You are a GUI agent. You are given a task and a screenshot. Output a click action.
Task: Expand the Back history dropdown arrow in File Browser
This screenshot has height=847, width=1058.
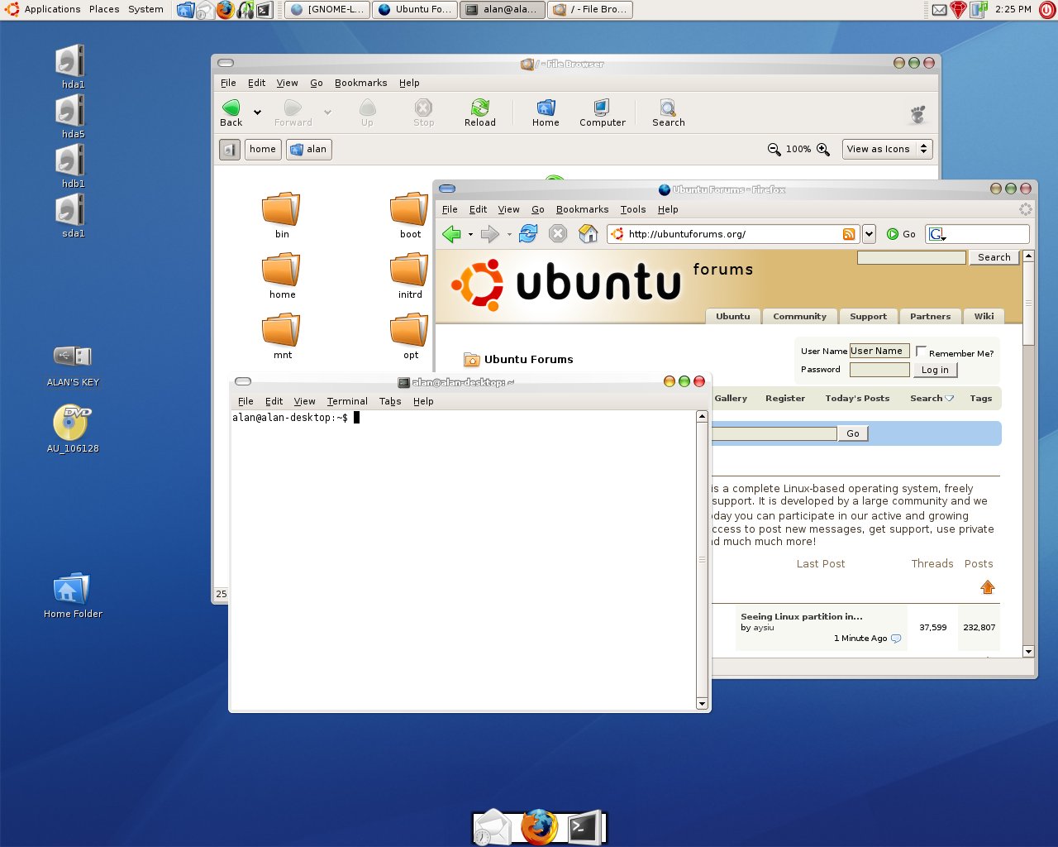[x=257, y=112]
